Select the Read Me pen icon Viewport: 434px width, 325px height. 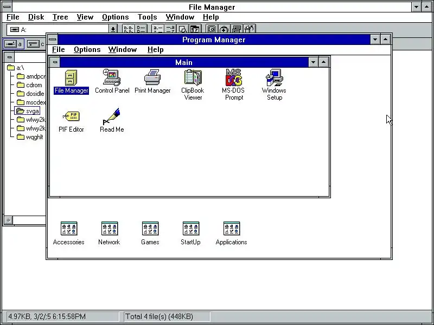pyautogui.click(x=112, y=120)
